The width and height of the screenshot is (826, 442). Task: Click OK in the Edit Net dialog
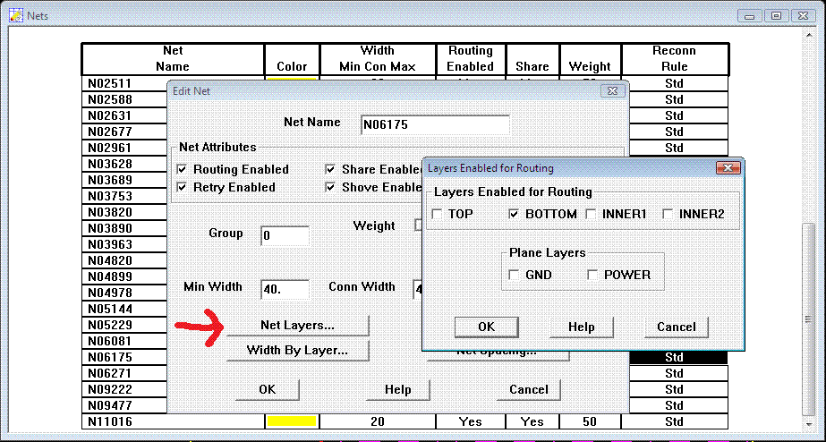click(x=268, y=390)
